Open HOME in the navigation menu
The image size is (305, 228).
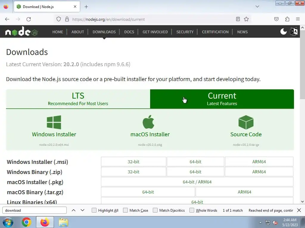(57, 32)
